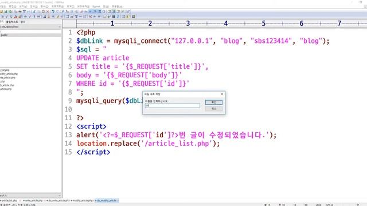The image size is (367, 206).
Task: Select the do_modify_article document tab
Action: click(107, 200)
